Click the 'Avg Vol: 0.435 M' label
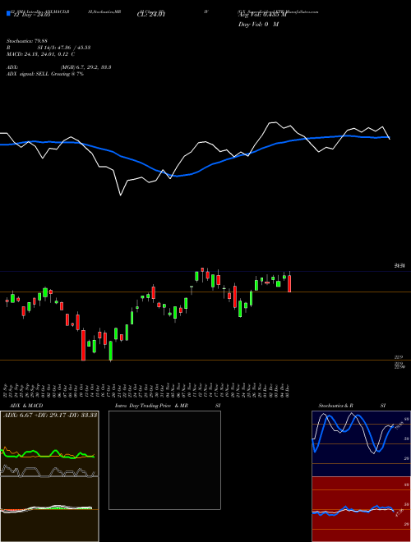This screenshot has height=542, width=411. (x=262, y=15)
